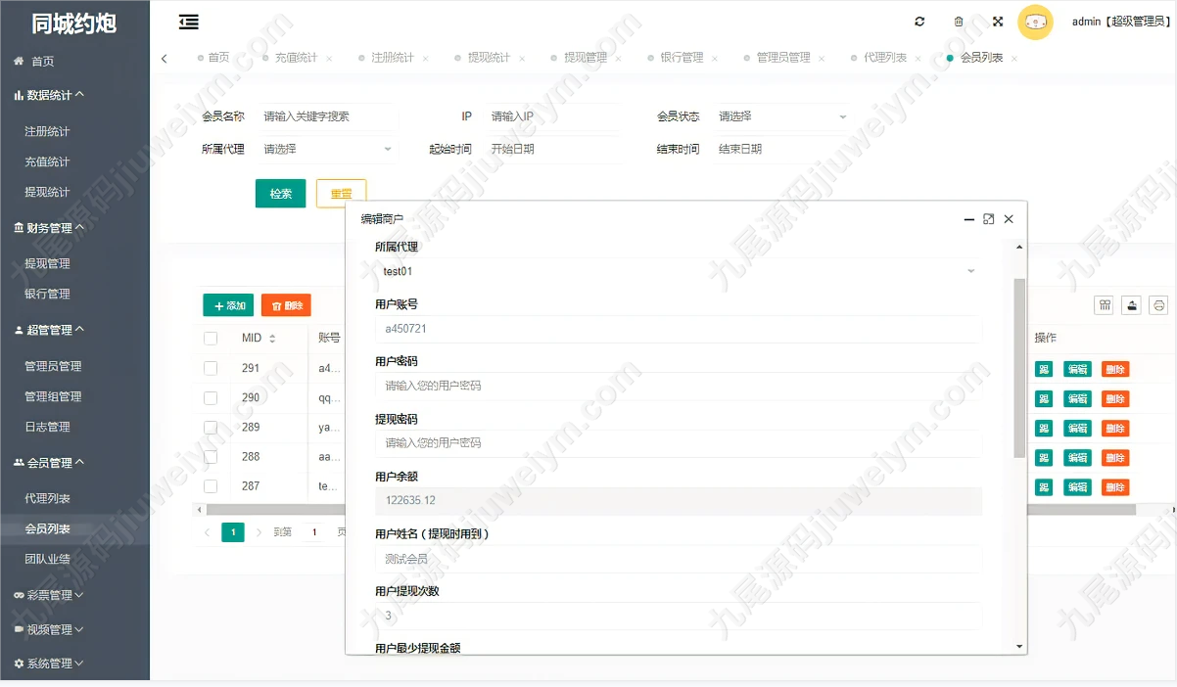Click the dialog's vertical scrollbar thumb
1177x687 pixels.
[x=1019, y=367]
